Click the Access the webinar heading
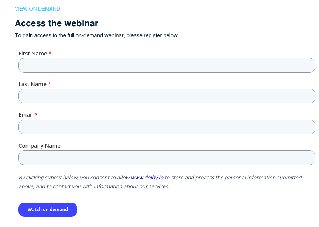This screenshot has height=227, width=319. (56, 23)
